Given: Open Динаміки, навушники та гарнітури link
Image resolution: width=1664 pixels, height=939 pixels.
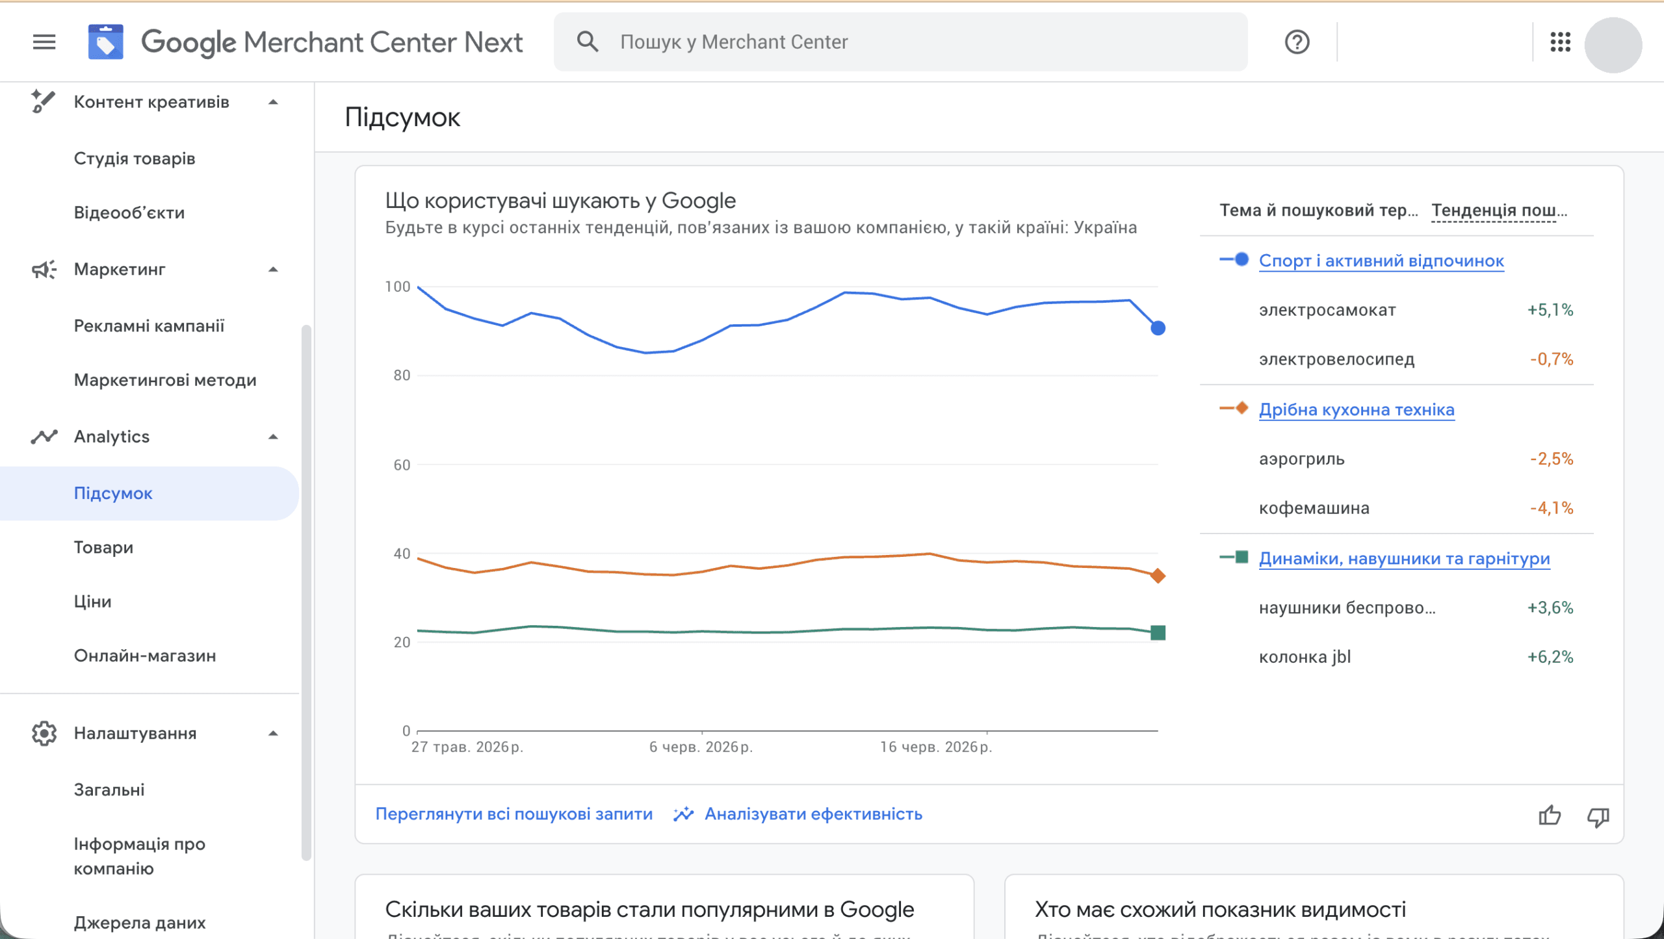Looking at the screenshot, I should pos(1404,558).
